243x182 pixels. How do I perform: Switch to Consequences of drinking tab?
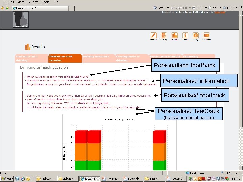pos(132,58)
